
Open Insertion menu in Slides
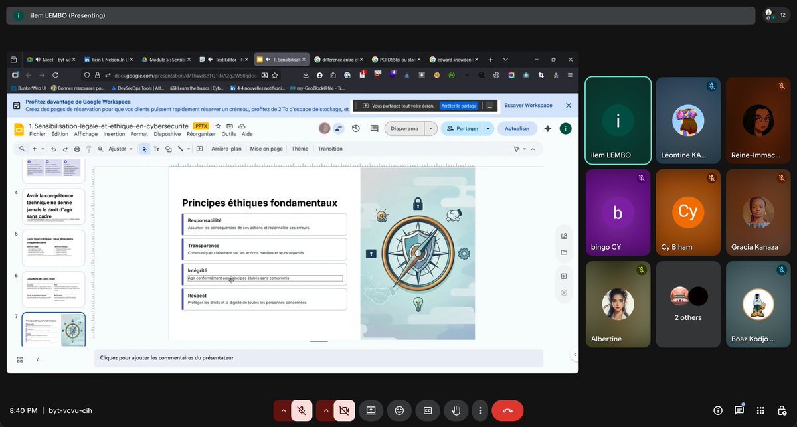(114, 134)
